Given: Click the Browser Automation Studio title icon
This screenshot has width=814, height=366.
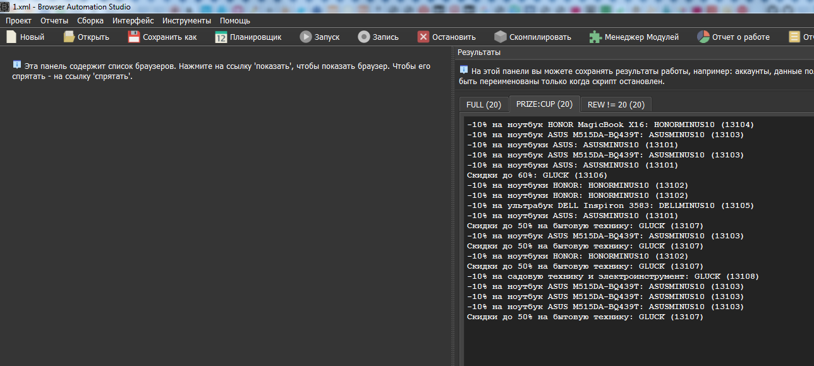Looking at the screenshot, I should point(4,7).
